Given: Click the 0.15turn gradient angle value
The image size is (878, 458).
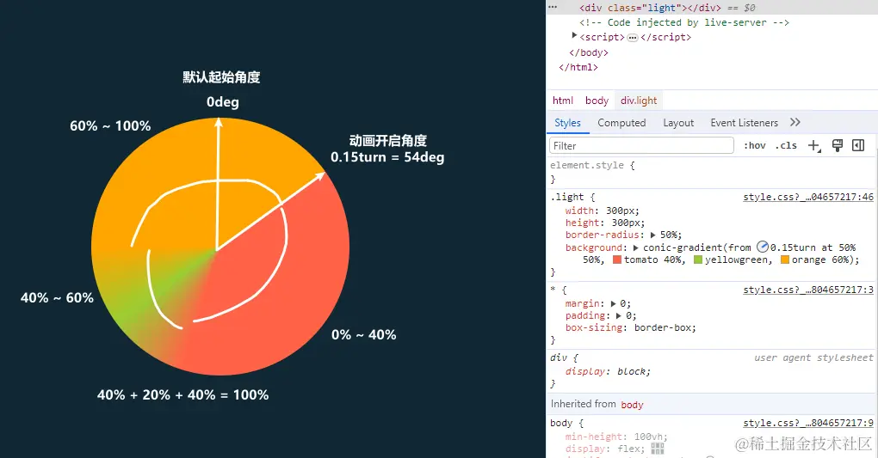Looking at the screenshot, I should click(792, 247).
